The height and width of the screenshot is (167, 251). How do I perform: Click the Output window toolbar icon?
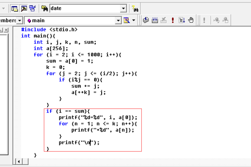(x=24, y=8)
